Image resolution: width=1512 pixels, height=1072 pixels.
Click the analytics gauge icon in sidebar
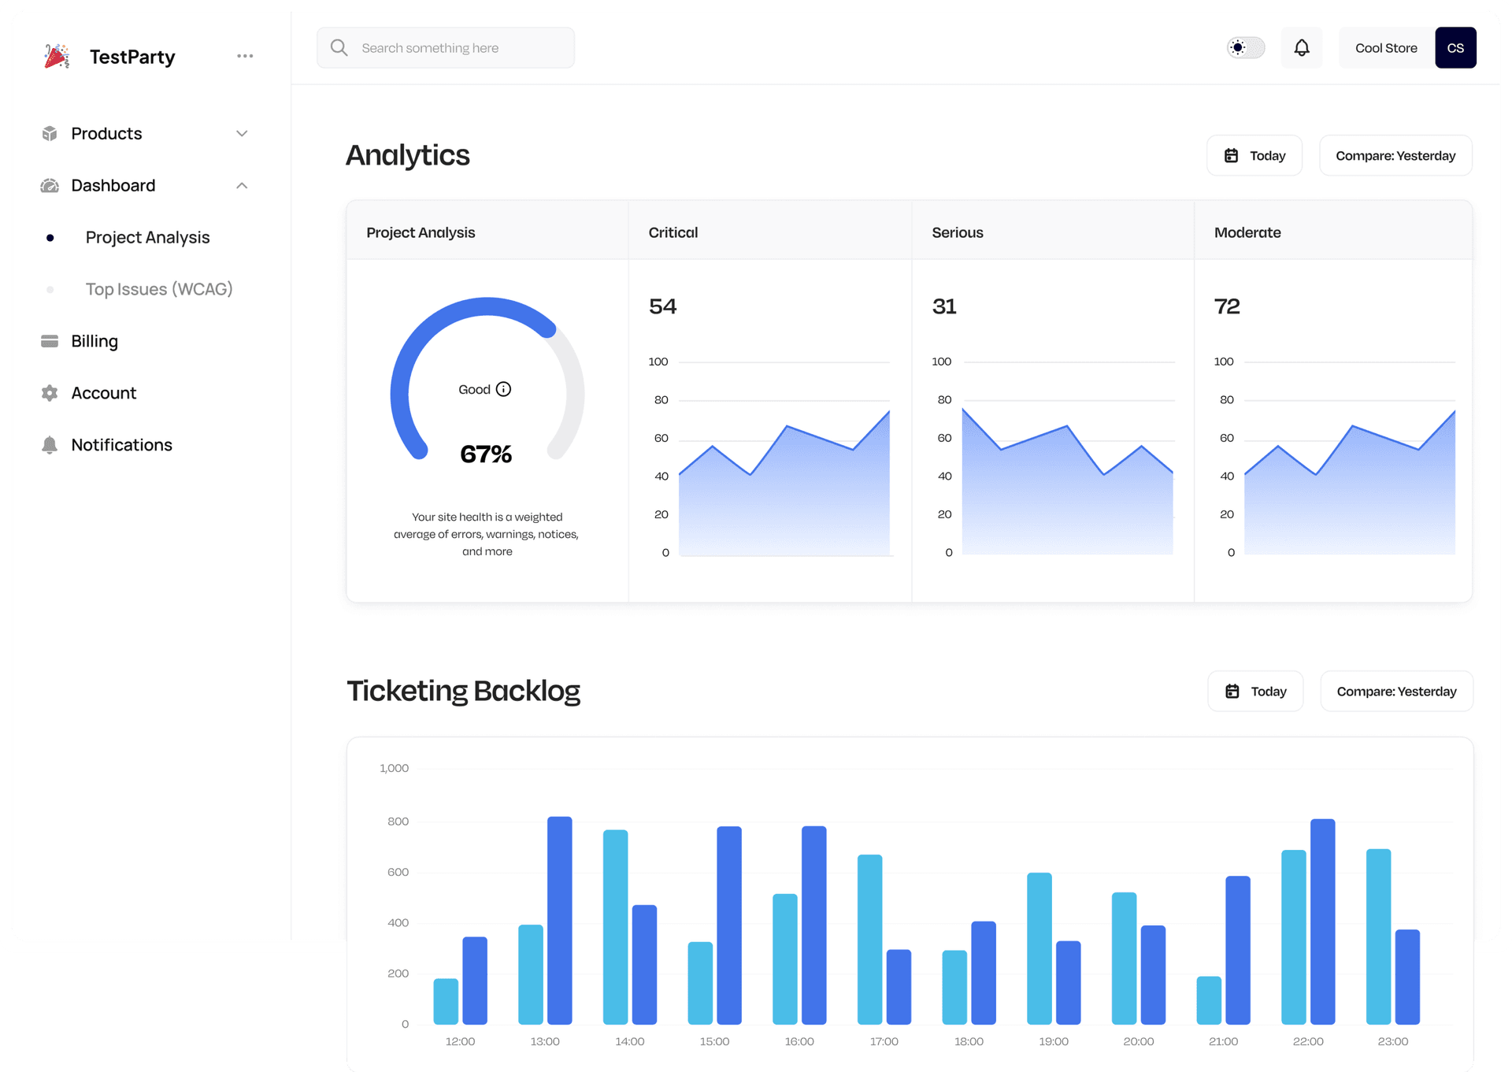pos(49,184)
